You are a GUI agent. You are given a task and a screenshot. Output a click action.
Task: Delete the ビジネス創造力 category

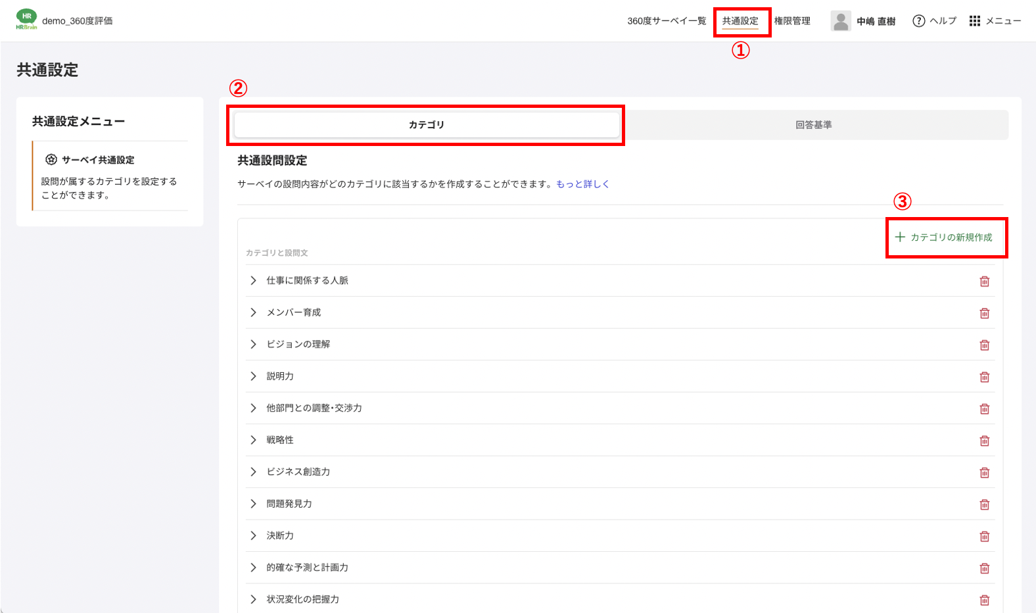(985, 473)
